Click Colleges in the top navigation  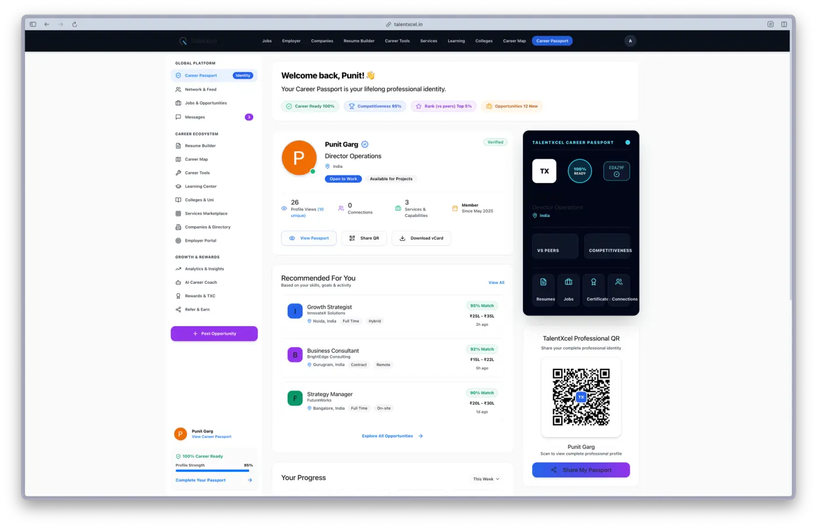point(484,41)
